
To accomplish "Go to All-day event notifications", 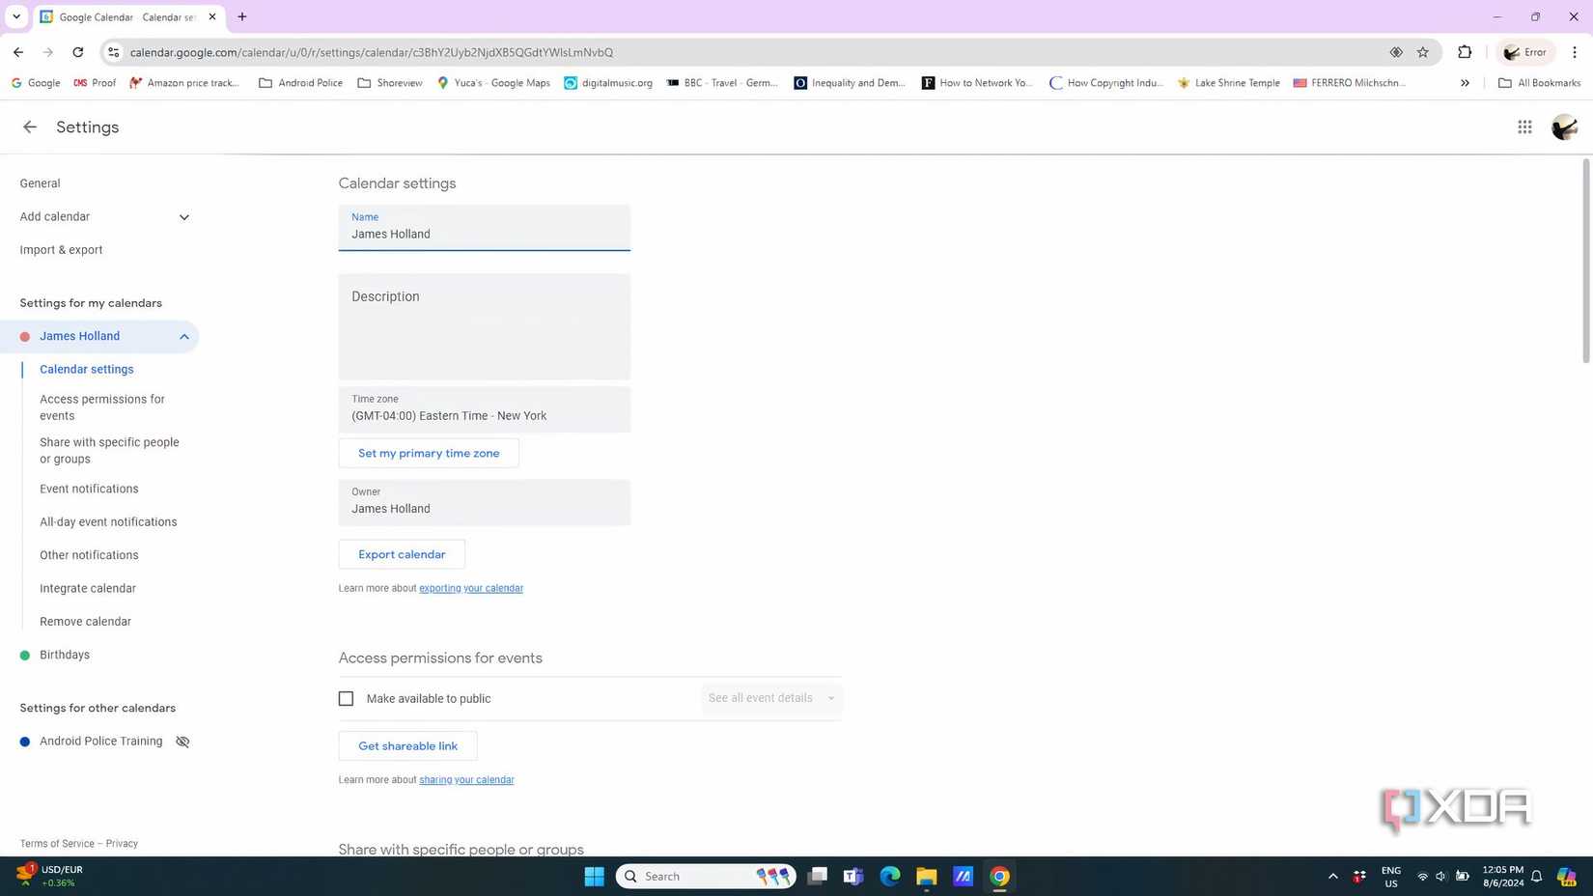I will click(108, 521).
